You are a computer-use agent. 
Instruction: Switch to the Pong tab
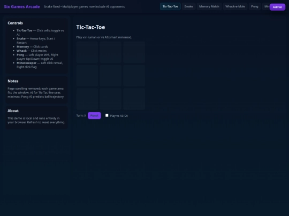point(255,6)
